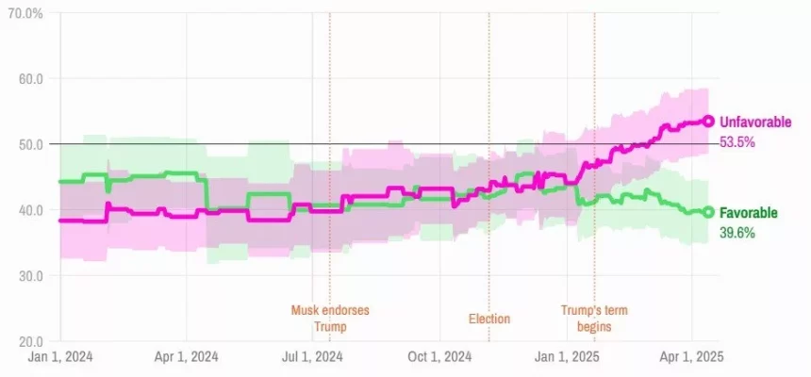
Task: Click the Jan 1, 2025 axis label
Action: (567, 357)
